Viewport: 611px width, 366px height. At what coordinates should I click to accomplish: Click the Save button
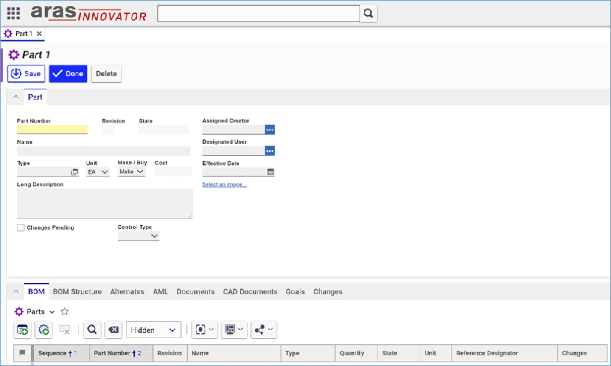click(x=26, y=74)
